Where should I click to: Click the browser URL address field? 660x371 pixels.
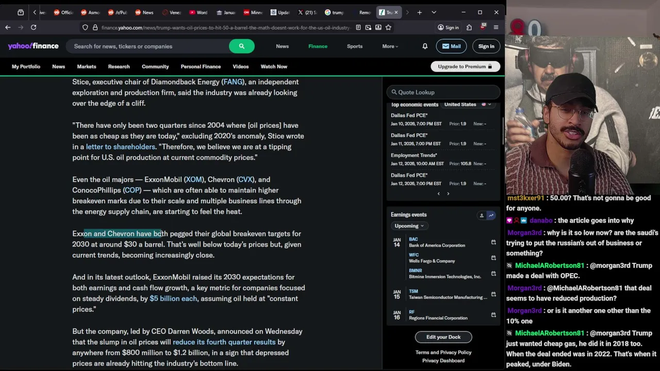click(225, 27)
